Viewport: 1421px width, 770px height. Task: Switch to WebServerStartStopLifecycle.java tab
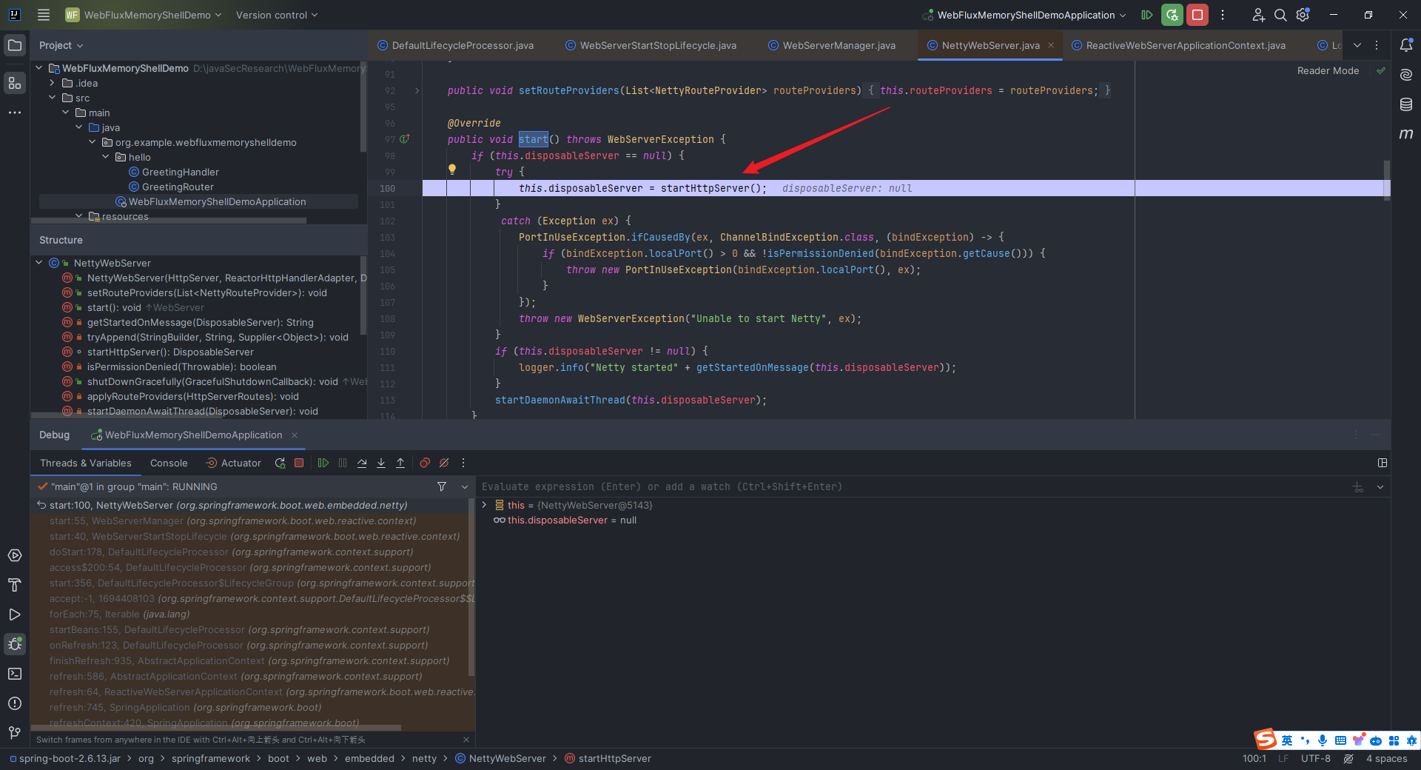pyautogui.click(x=651, y=45)
